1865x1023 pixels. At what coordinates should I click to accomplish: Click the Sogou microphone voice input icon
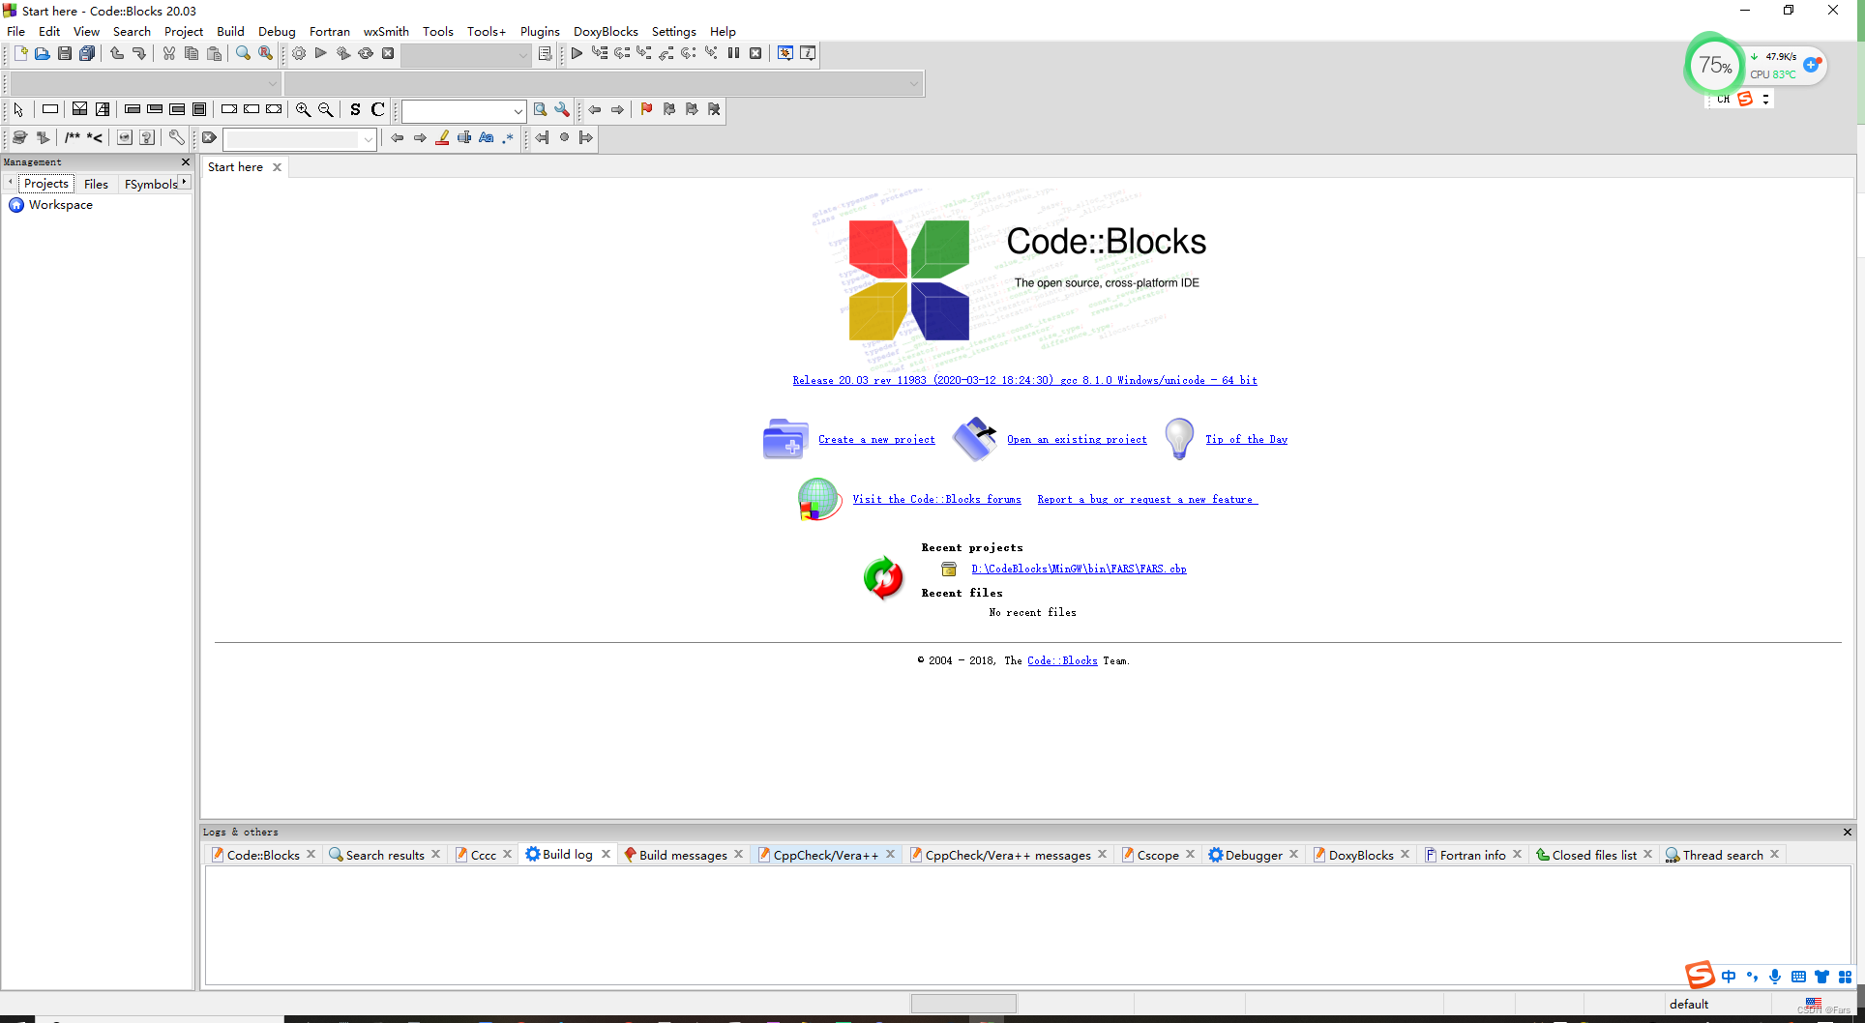(1775, 977)
